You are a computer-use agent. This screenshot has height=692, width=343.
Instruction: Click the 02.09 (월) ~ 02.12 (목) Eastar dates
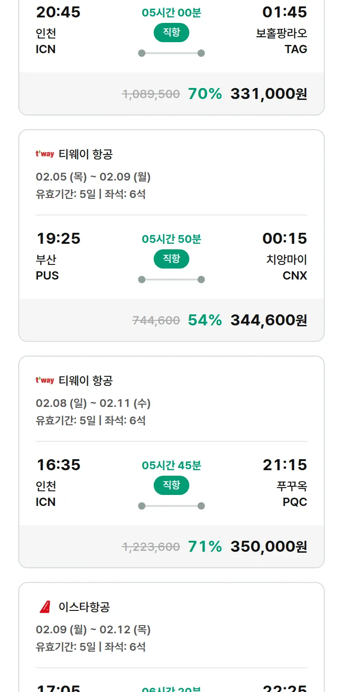[93, 630]
